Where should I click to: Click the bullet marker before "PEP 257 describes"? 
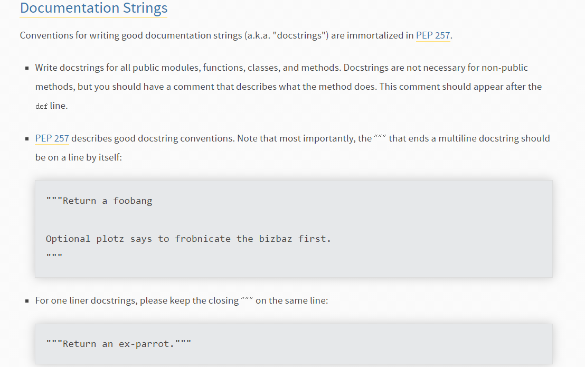[27, 139]
